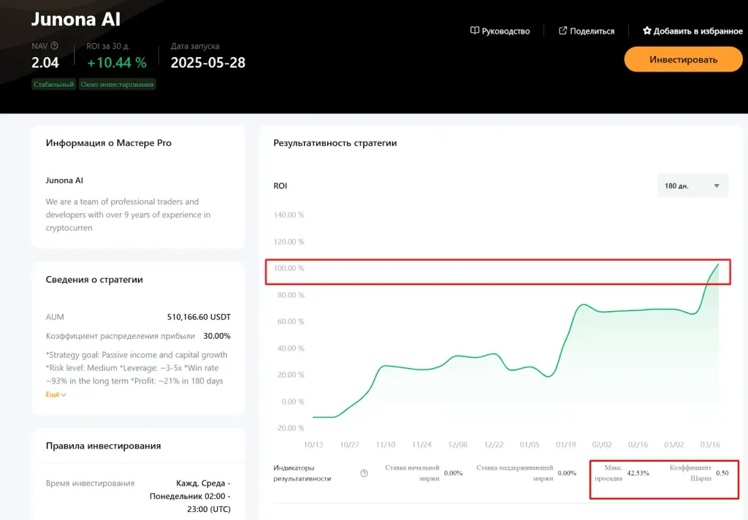Click the 0.00 % axis label
Screen dimensions: 748x520
pos(292,402)
